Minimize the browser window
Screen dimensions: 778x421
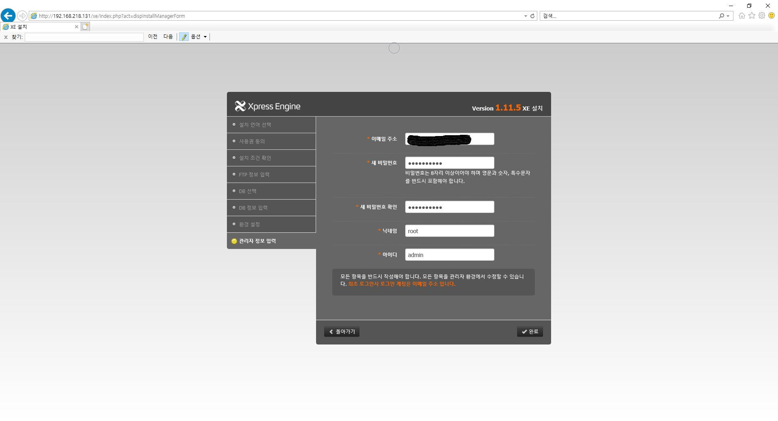[x=731, y=6]
